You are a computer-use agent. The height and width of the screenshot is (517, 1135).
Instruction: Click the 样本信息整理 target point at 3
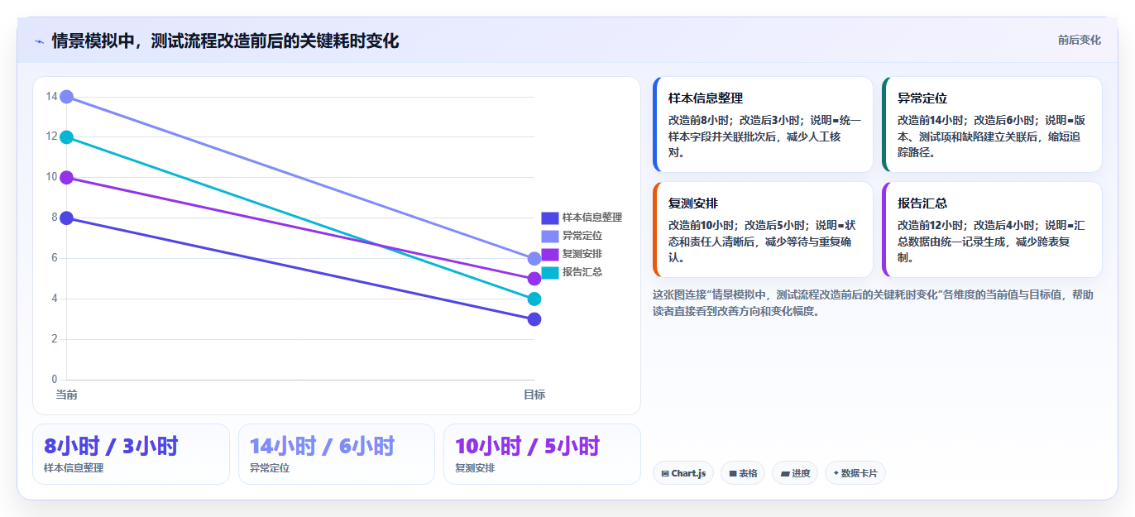pos(534,319)
